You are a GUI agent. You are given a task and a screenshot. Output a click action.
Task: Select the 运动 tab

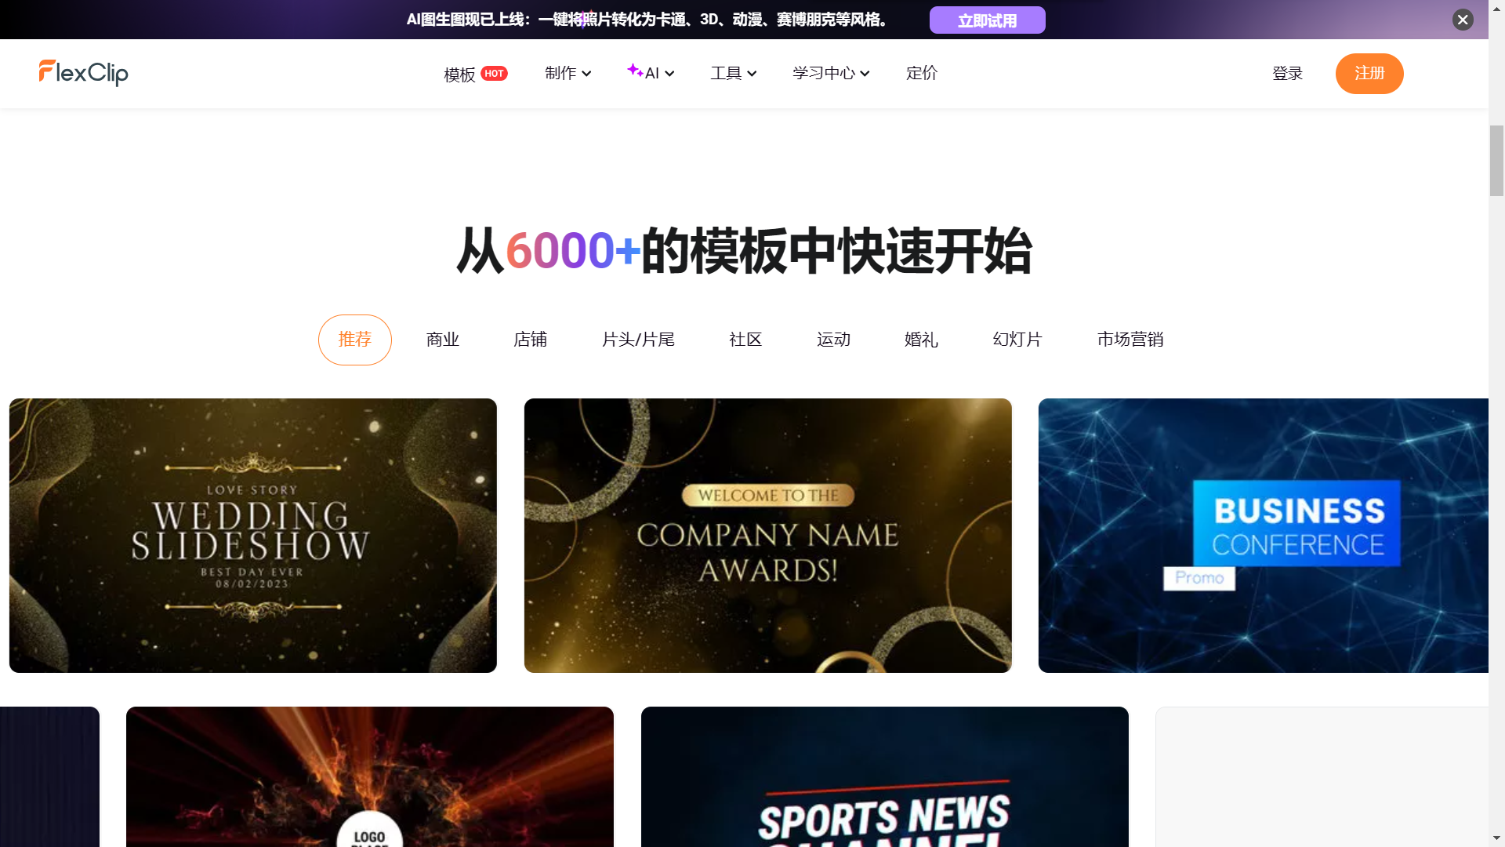click(x=833, y=340)
